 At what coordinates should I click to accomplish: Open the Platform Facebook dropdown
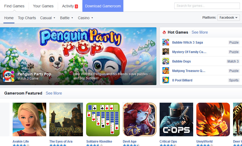click(228, 18)
